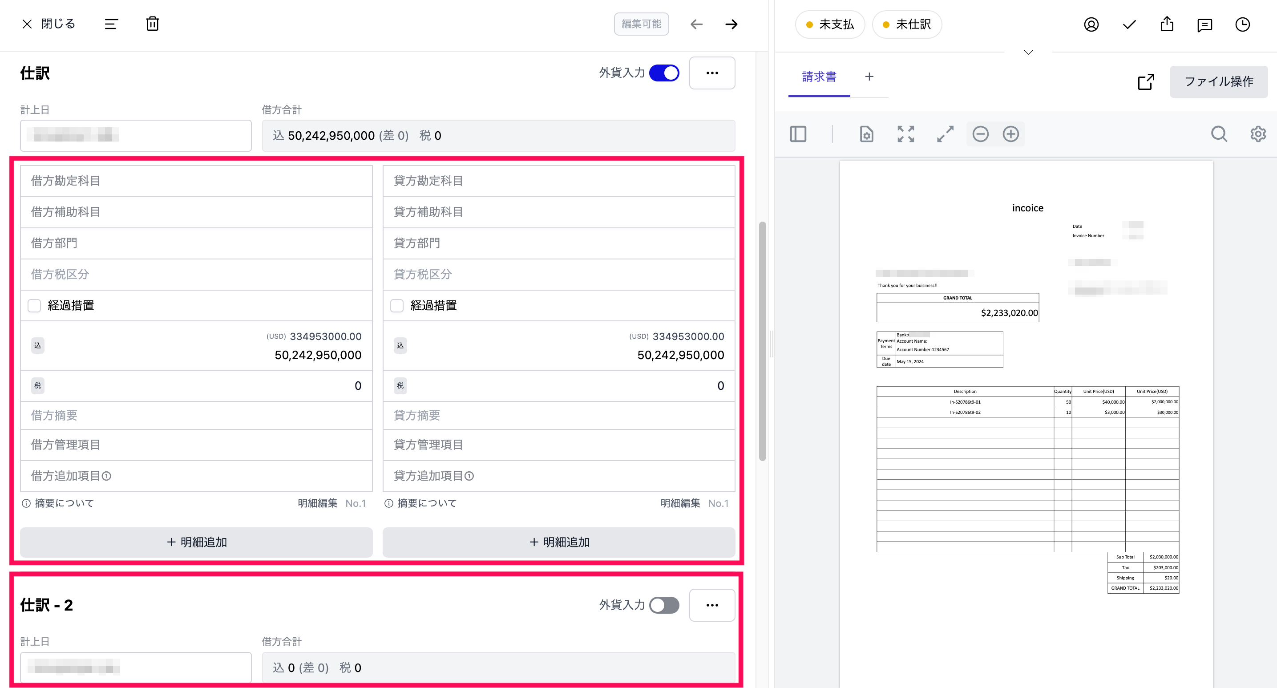Zoom out the invoice viewer
The height and width of the screenshot is (688, 1277).
pos(981,134)
